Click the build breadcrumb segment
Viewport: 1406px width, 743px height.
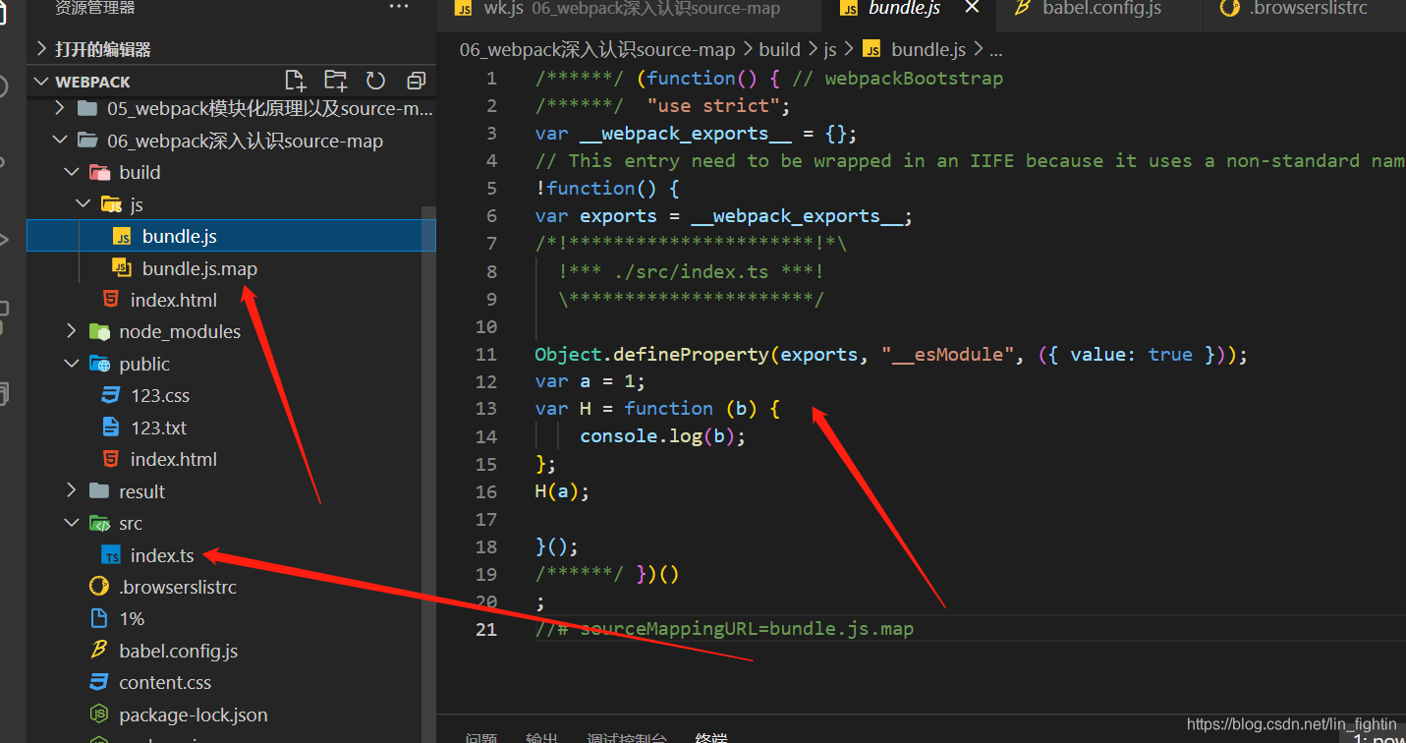779,49
